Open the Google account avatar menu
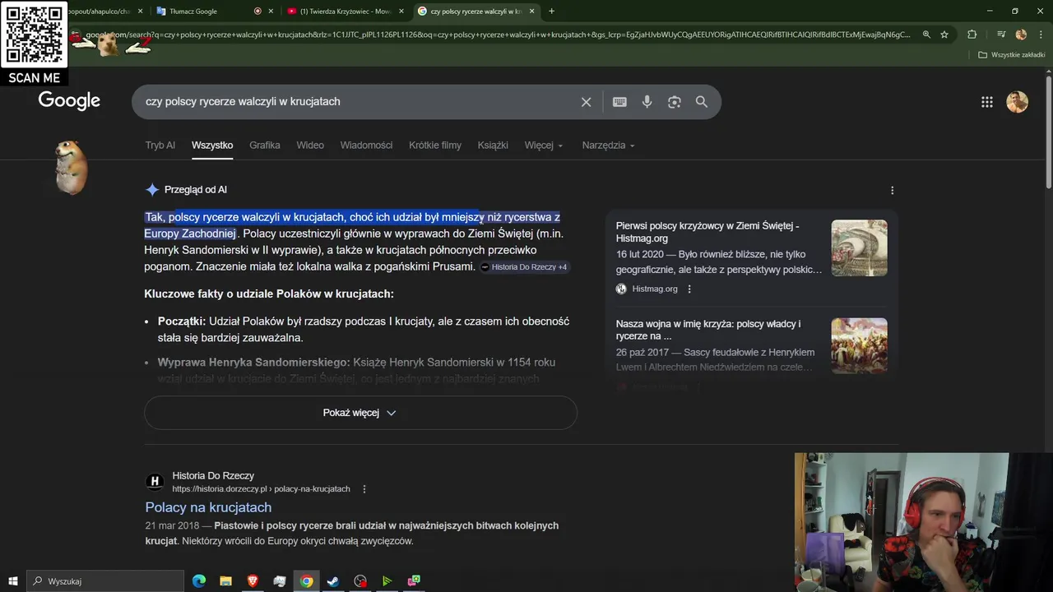 [x=1018, y=102]
